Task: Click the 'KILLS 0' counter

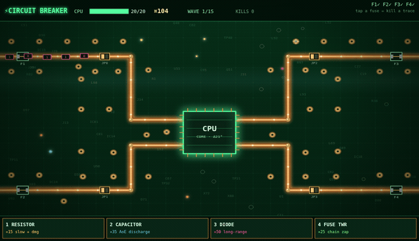Action: pos(245,12)
